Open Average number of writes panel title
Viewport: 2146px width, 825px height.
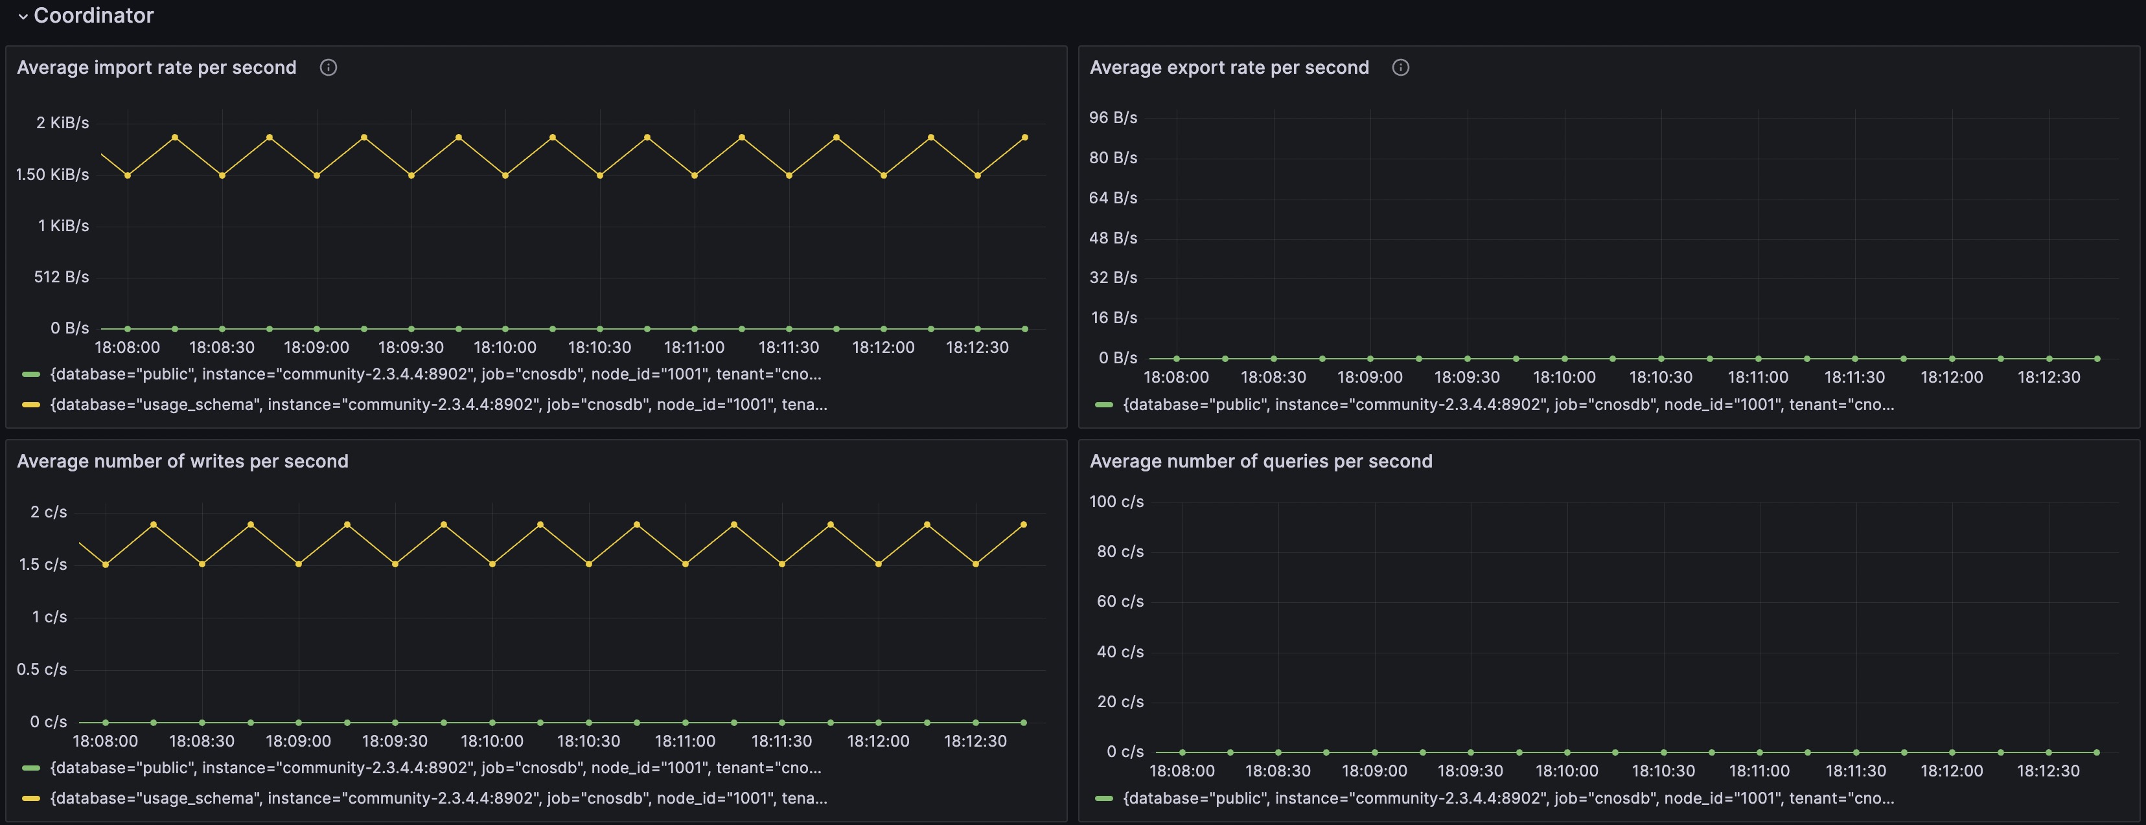[183, 461]
